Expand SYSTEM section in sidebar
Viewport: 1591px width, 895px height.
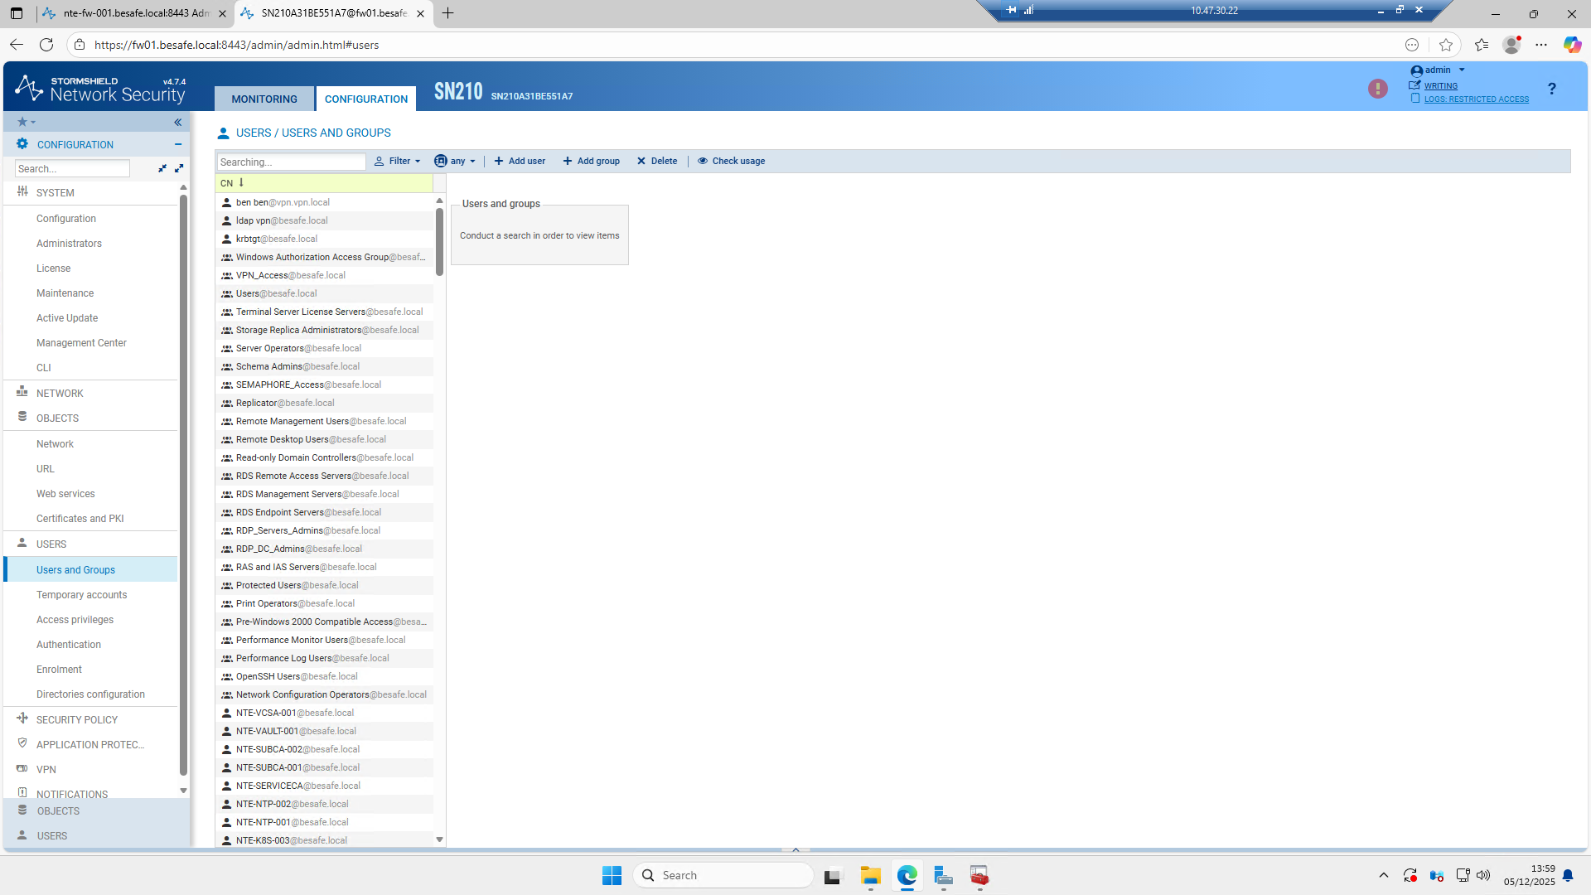[55, 193]
